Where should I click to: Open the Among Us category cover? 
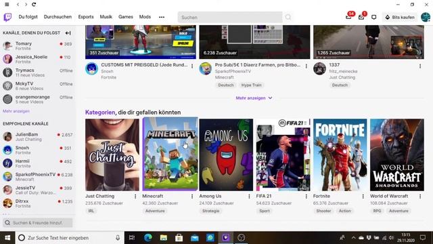[x=226, y=155]
